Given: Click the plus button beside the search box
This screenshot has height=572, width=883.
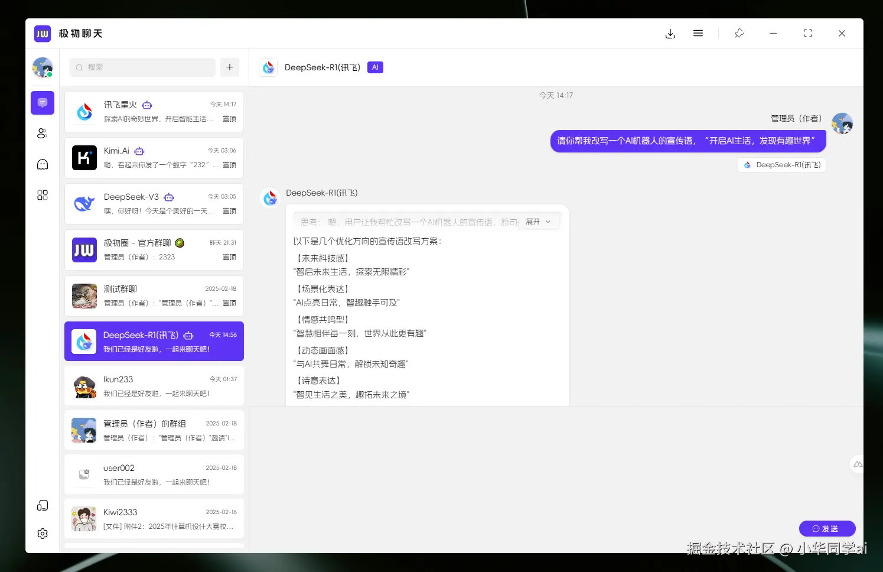Looking at the screenshot, I should 230,67.
